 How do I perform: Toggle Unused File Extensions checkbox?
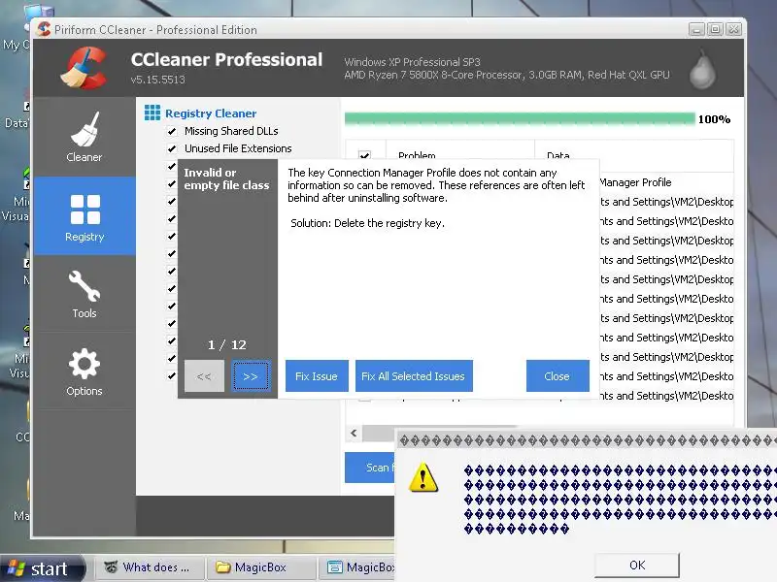(x=172, y=148)
